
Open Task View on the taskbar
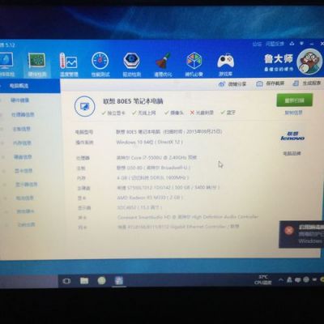click(x=66, y=281)
